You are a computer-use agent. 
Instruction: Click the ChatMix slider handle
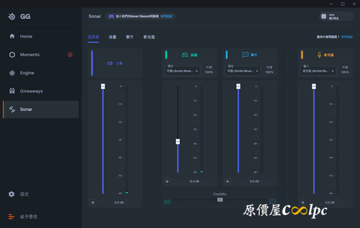[x=220, y=199]
